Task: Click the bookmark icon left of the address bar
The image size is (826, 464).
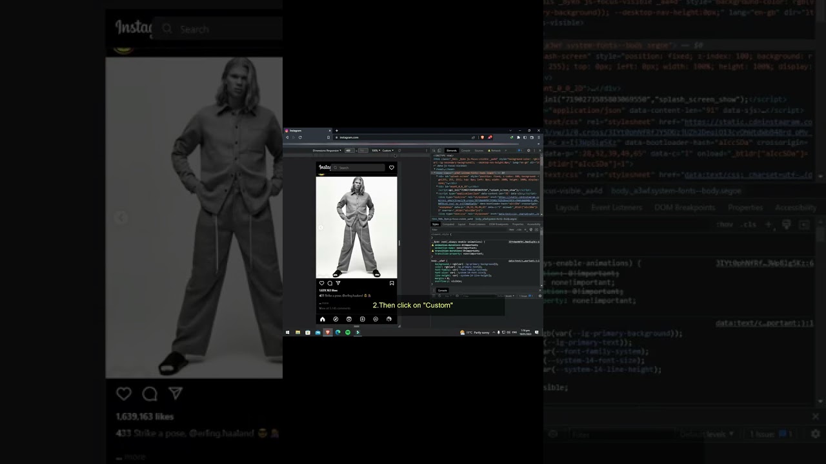Action: pos(328,137)
